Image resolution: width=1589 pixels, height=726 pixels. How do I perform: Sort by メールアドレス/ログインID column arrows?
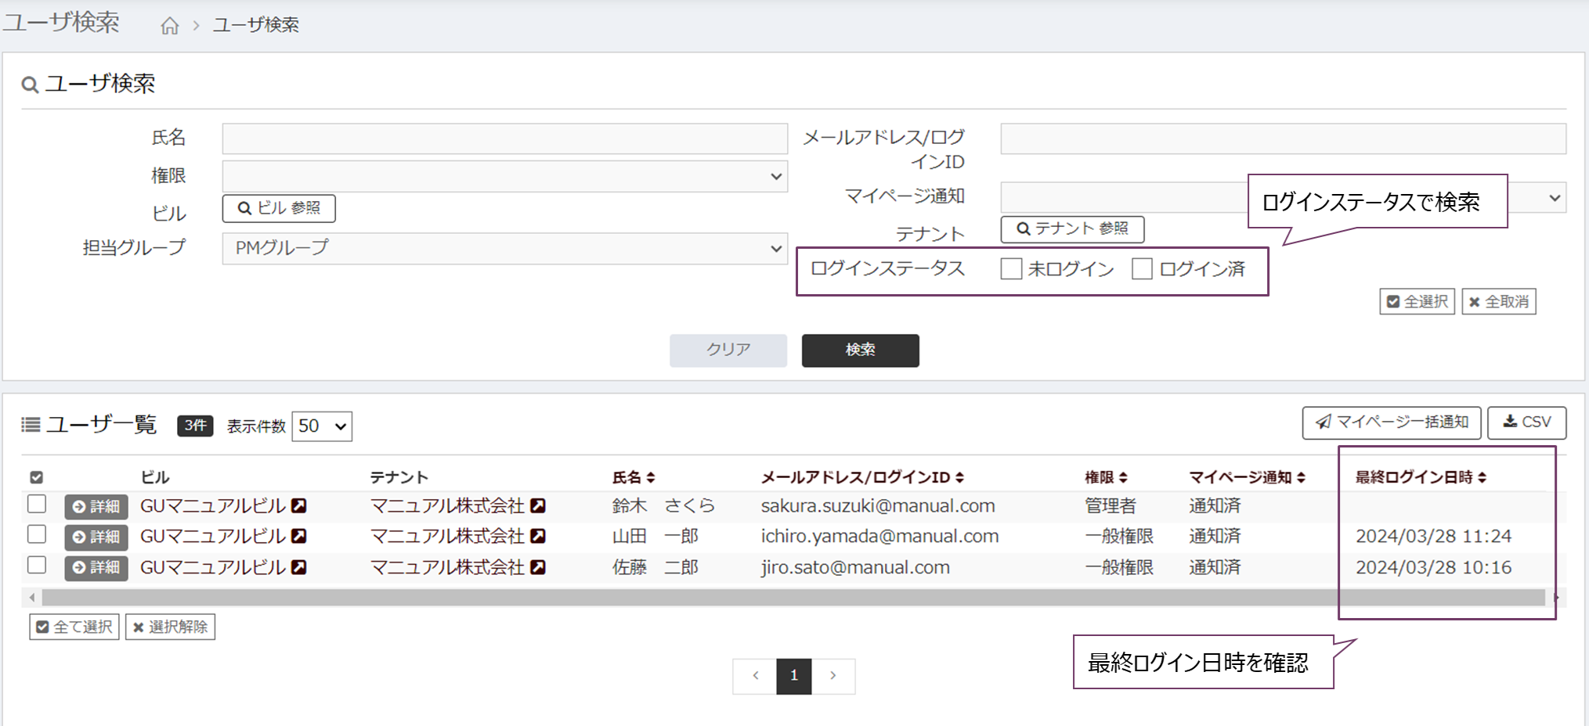click(959, 478)
